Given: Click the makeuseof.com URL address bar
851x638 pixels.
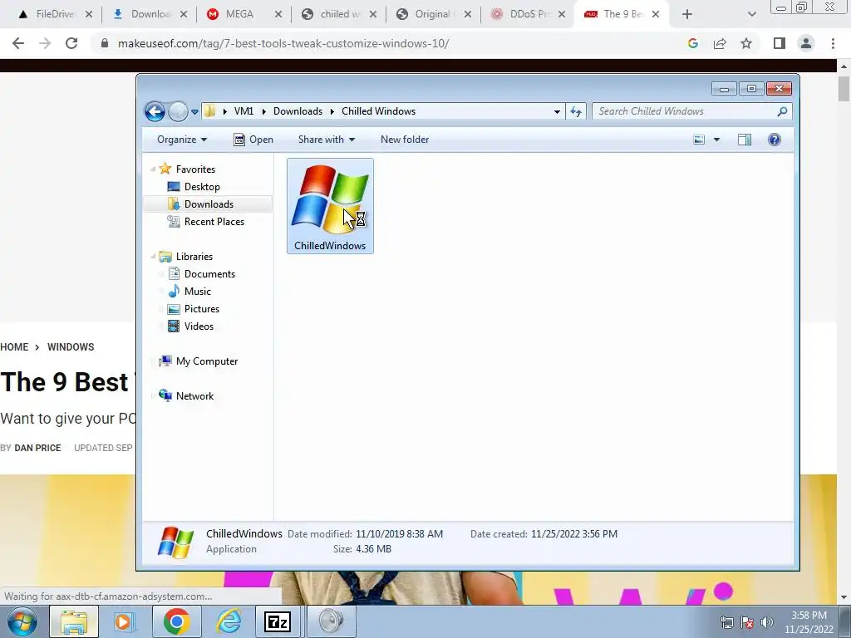Looking at the screenshot, I should 283,43.
